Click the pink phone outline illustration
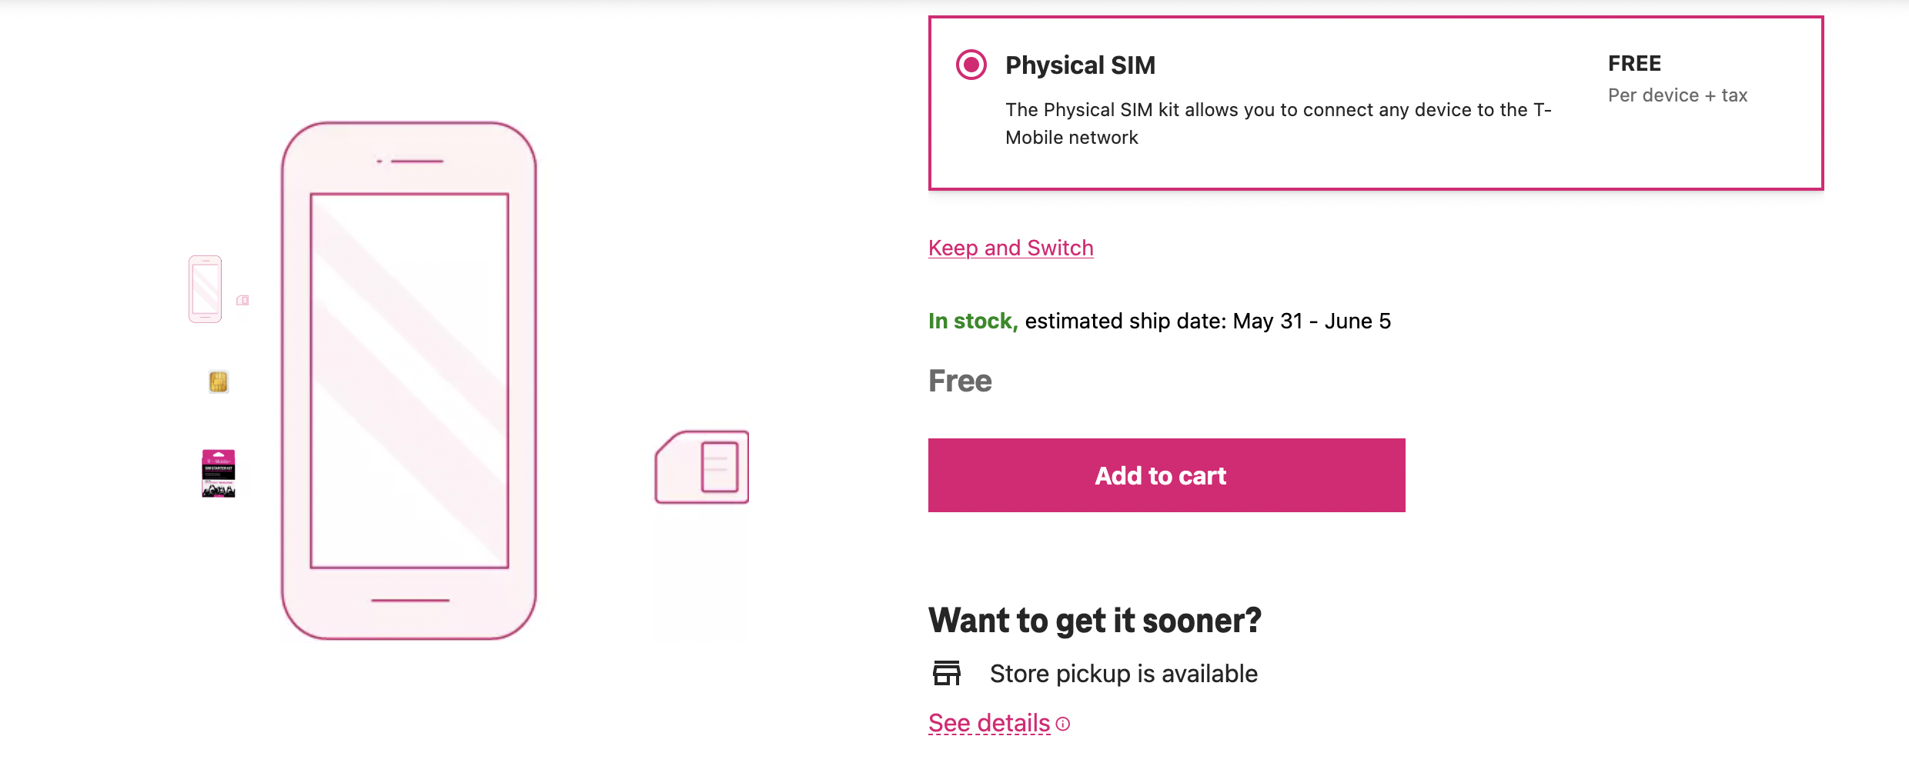 (x=409, y=381)
